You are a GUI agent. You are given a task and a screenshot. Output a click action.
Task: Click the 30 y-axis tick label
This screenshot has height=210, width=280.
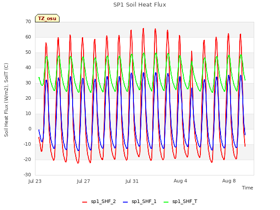28,83
